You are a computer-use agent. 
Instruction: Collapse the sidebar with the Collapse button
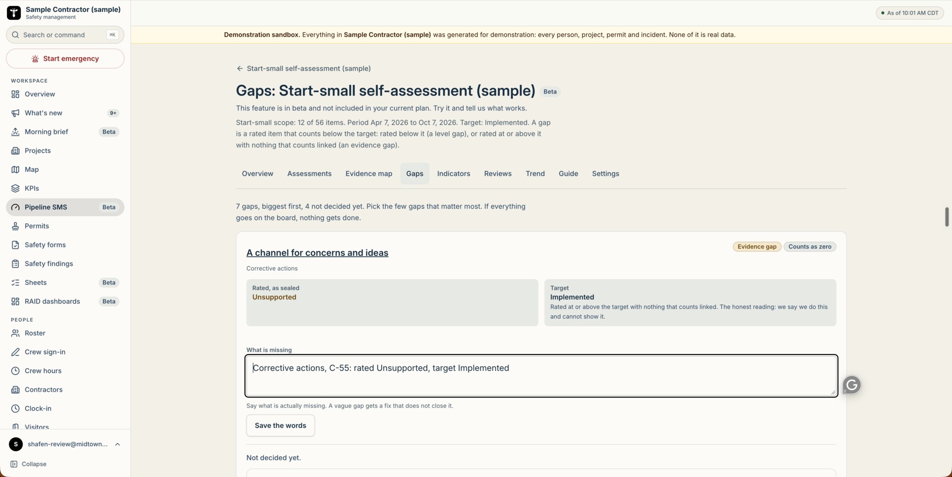tap(29, 464)
